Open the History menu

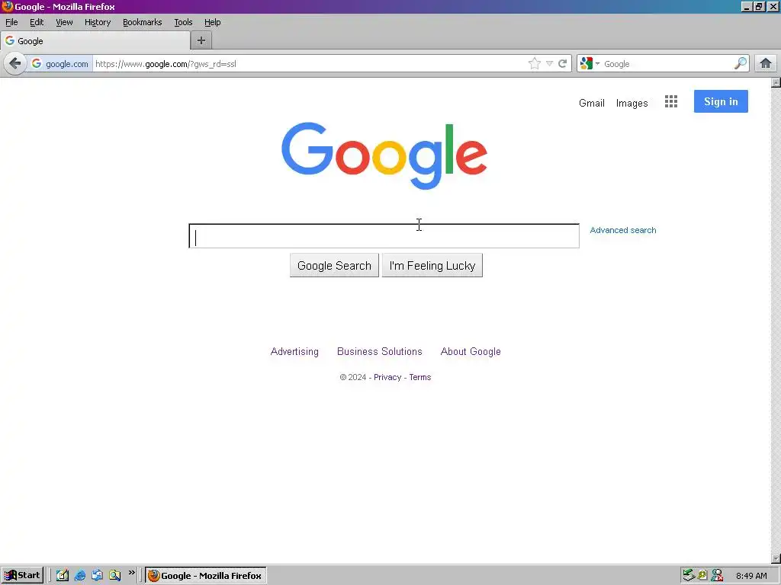coord(98,22)
